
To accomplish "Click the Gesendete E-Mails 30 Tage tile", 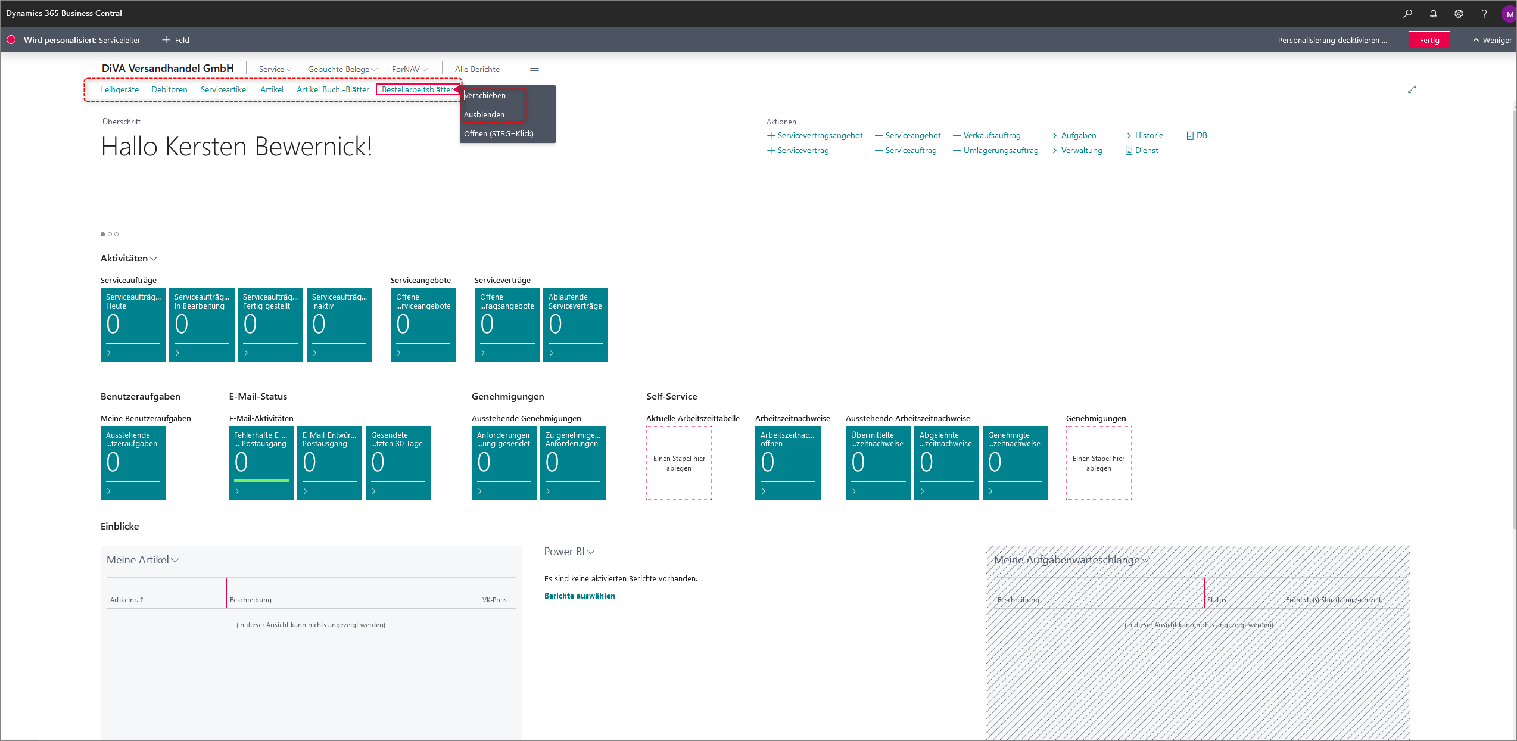I will tap(398, 463).
